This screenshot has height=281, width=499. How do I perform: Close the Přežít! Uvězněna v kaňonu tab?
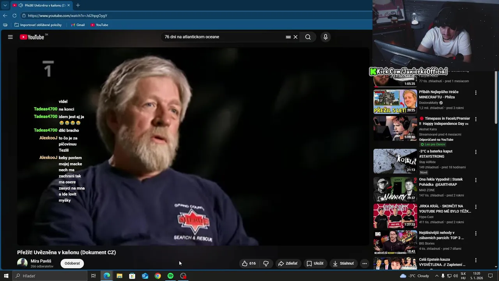coord(69,5)
